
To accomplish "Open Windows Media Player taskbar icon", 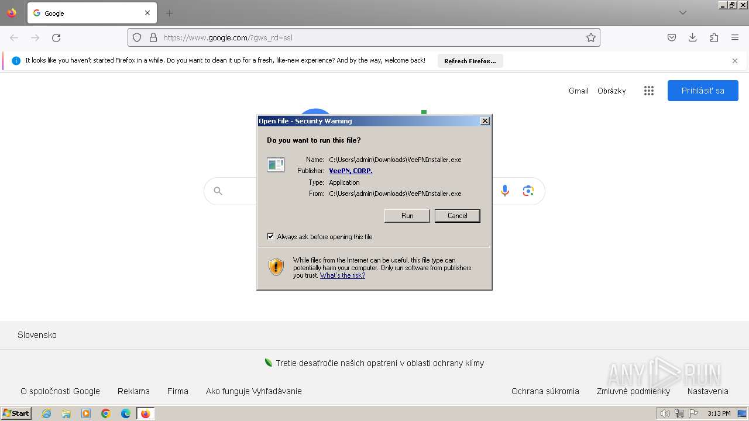I will 86,413.
